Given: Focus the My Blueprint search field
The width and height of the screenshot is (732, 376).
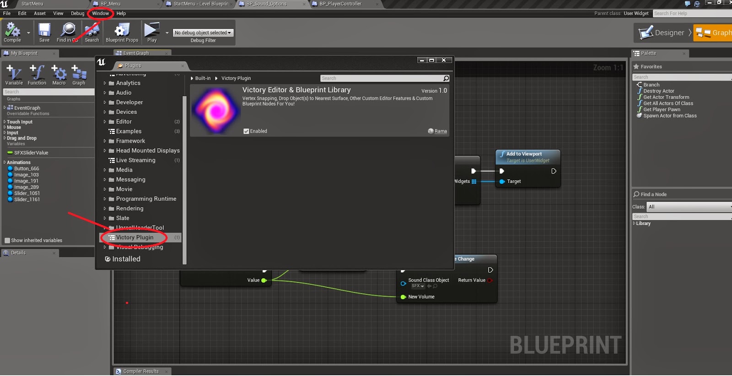Looking at the screenshot, I should tap(48, 92).
